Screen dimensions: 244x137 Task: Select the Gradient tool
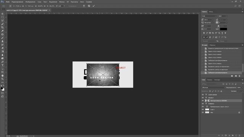coord(2,51)
